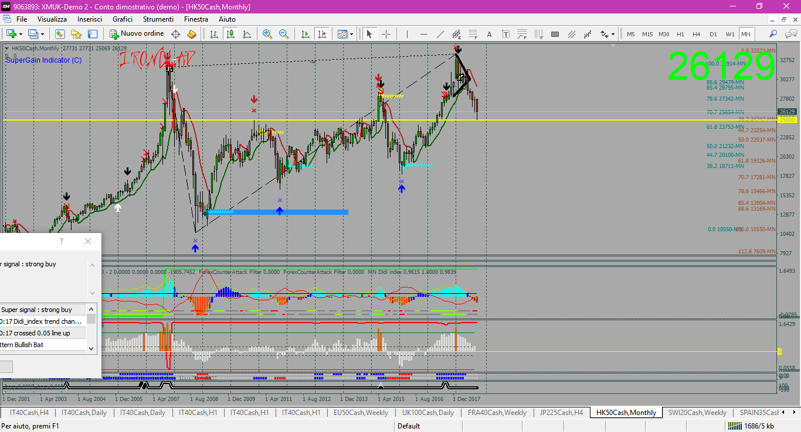Select the Fibonacci time zones tool
The image size is (801, 432).
tap(538, 34)
